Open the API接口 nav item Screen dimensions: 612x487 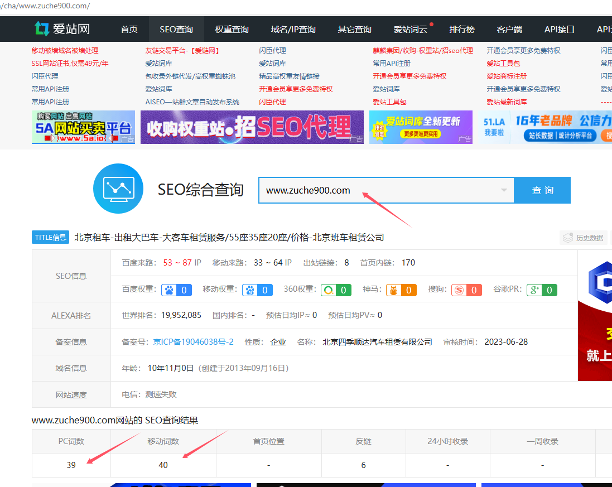560,29
